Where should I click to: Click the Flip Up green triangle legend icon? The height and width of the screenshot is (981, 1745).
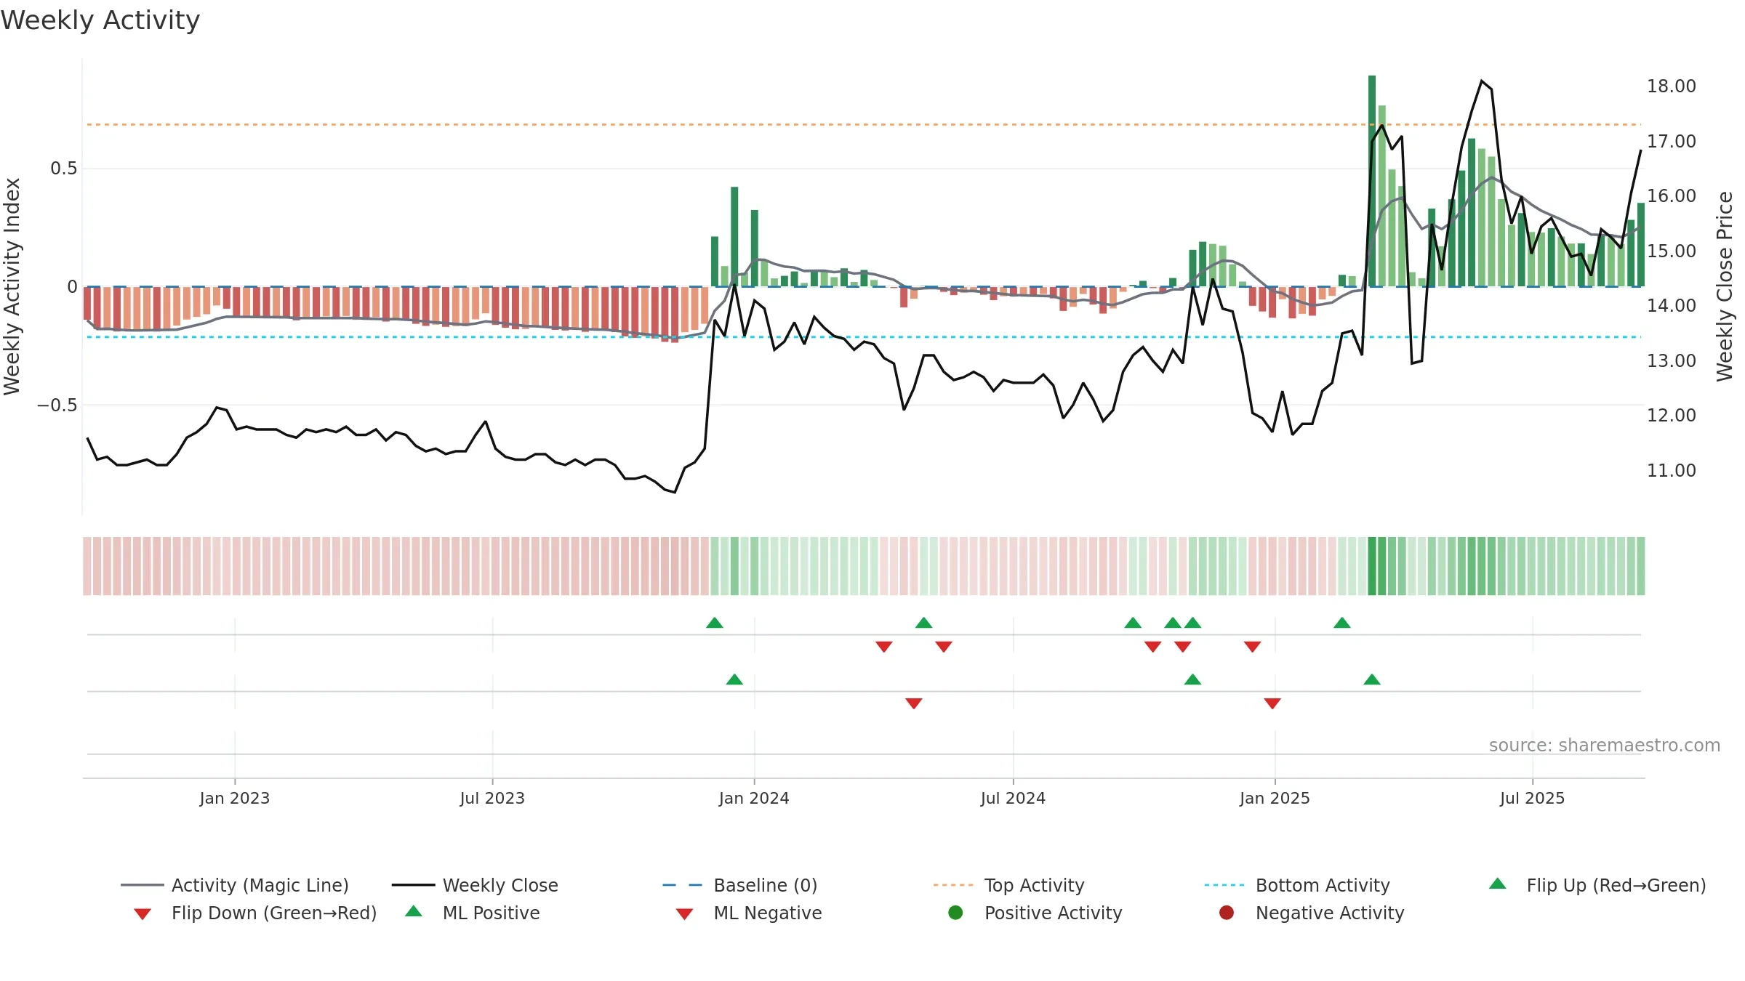[1497, 884]
